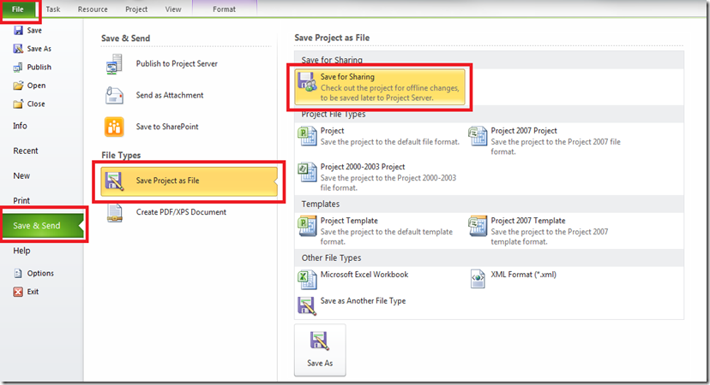Click the Project Template icon

308,226
